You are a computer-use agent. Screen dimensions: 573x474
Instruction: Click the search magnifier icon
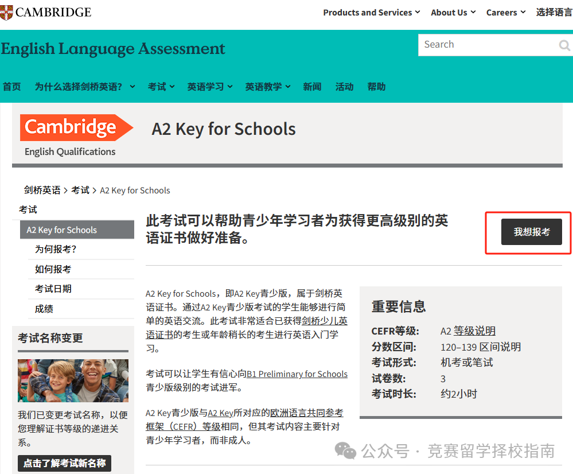(564, 45)
